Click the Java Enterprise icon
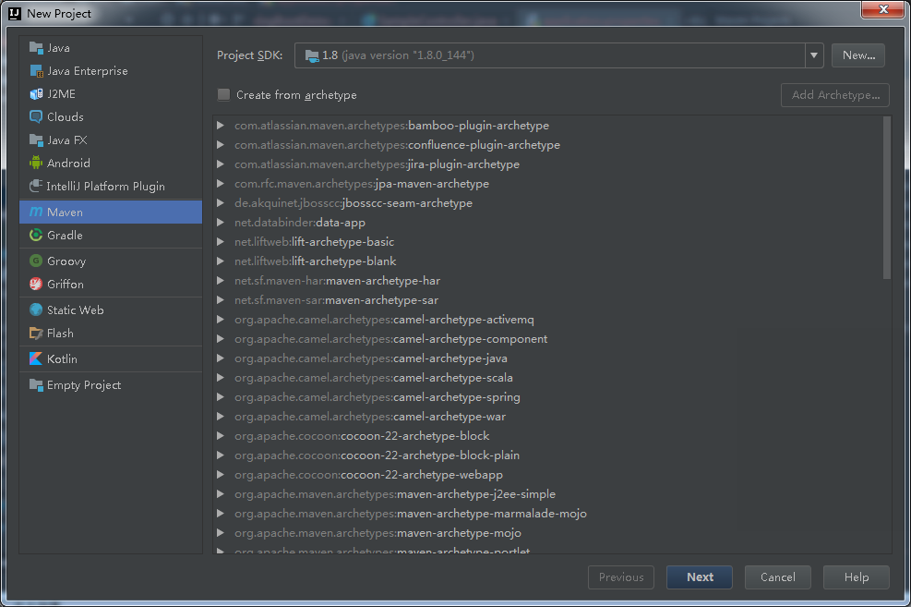 [x=36, y=71]
